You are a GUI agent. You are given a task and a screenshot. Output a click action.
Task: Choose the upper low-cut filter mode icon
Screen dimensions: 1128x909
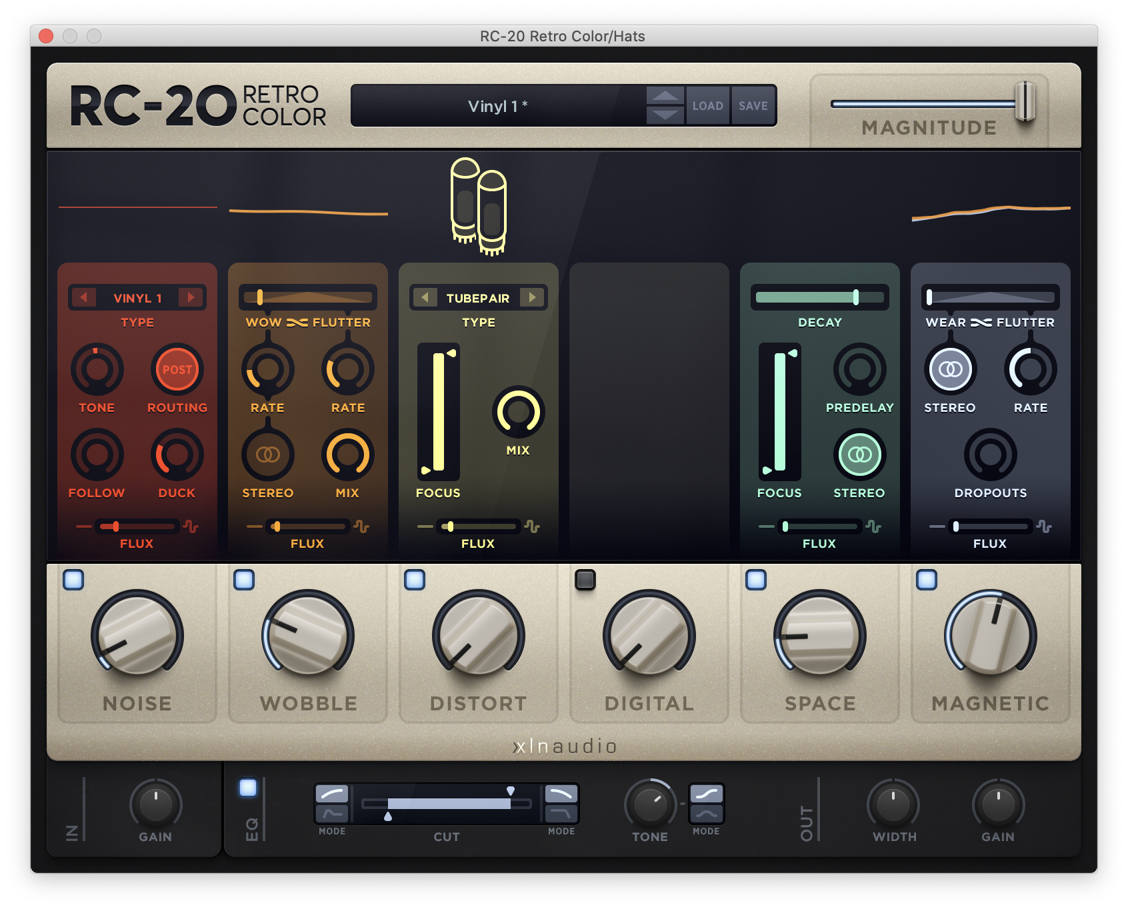pos(332,794)
